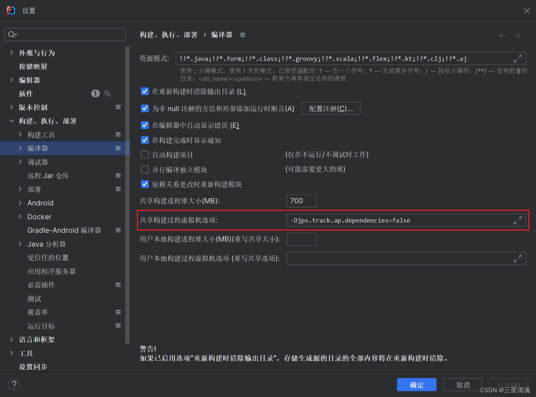536x397 pixels.
Task: Click project-level icon next to 运行目标
Action: click(118, 326)
